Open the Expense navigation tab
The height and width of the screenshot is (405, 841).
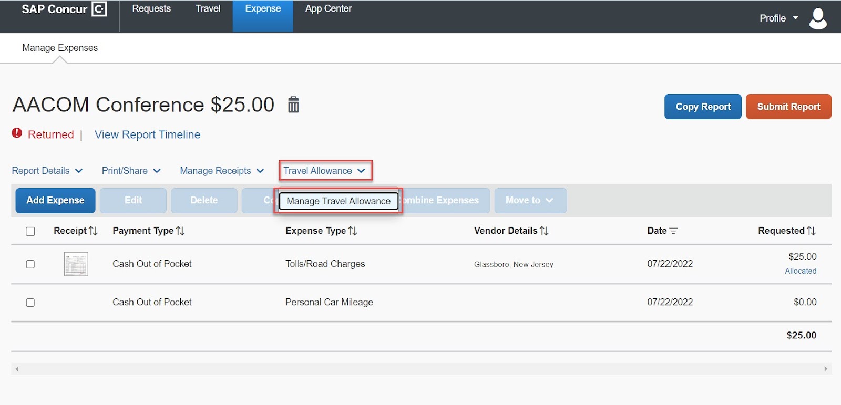pyautogui.click(x=263, y=16)
